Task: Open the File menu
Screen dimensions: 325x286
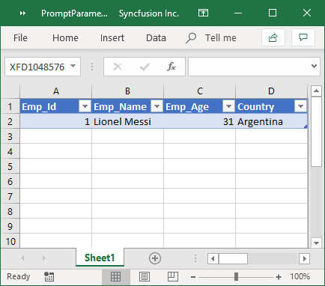Action: tap(20, 38)
